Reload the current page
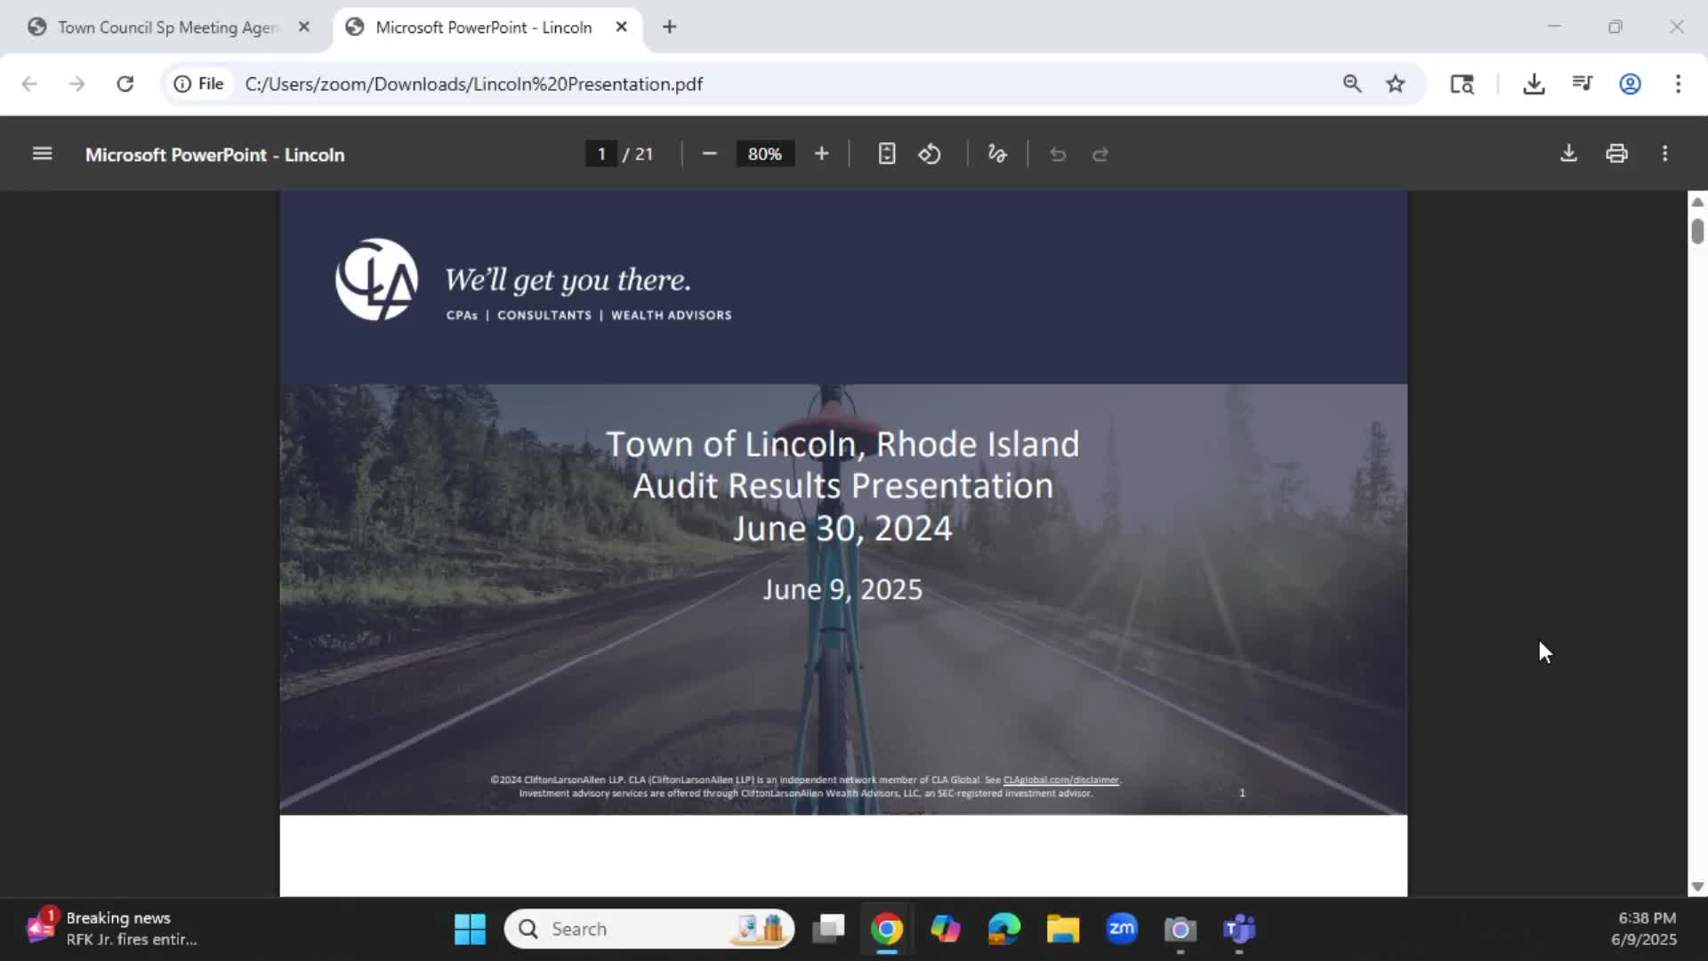The width and height of the screenshot is (1708, 961). (x=125, y=84)
